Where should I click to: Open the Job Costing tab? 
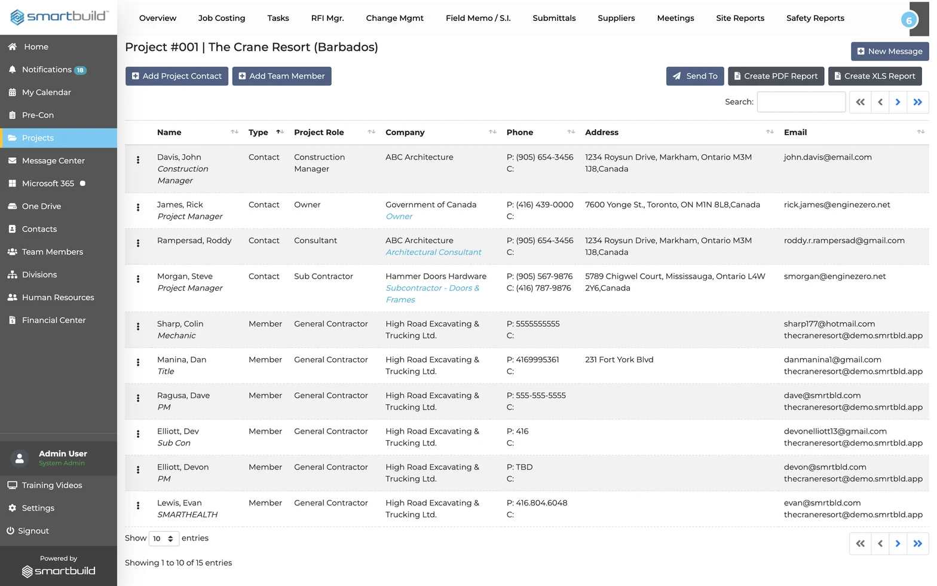tap(222, 18)
